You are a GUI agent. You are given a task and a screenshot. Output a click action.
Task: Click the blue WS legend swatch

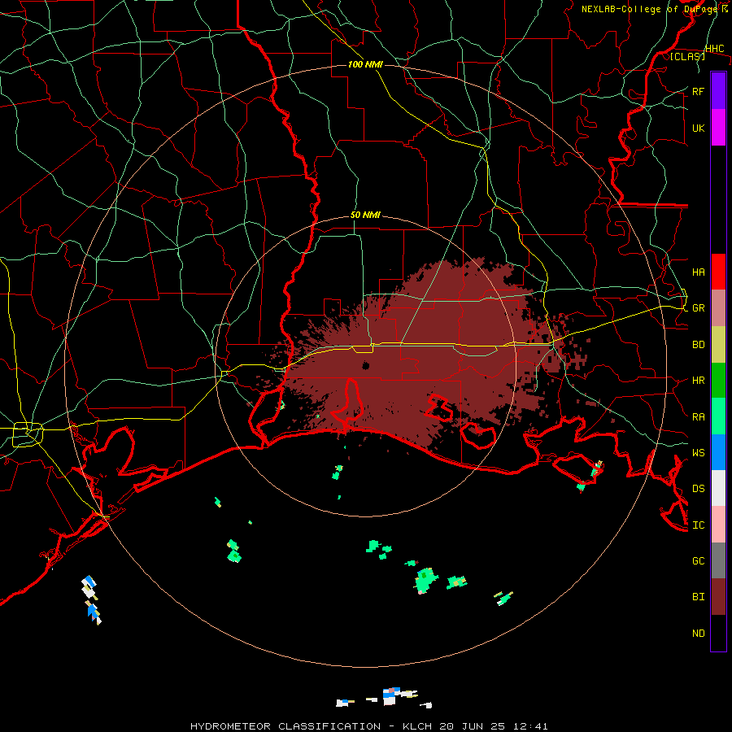pos(718,452)
